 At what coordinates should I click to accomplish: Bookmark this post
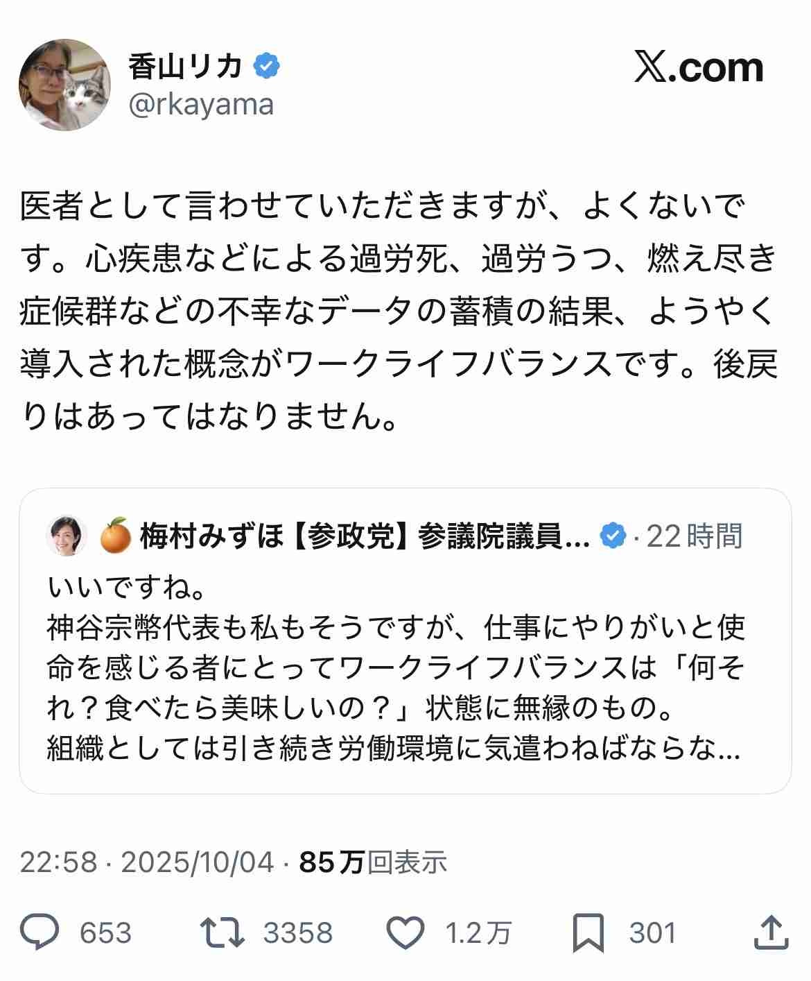point(588,932)
